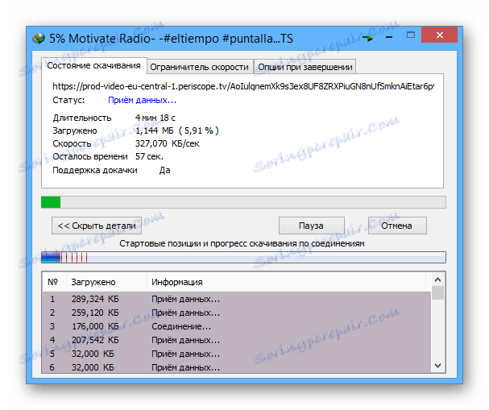
Task: Click the 57 сек. remaining time value
Action: [149, 156]
